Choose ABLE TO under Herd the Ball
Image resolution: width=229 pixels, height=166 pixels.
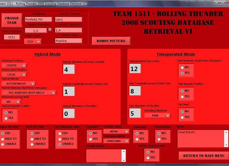coord(32,139)
